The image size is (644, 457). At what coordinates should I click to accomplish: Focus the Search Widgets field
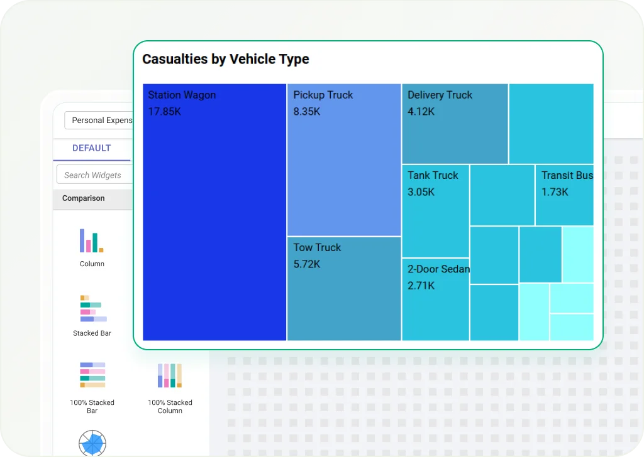coord(94,175)
